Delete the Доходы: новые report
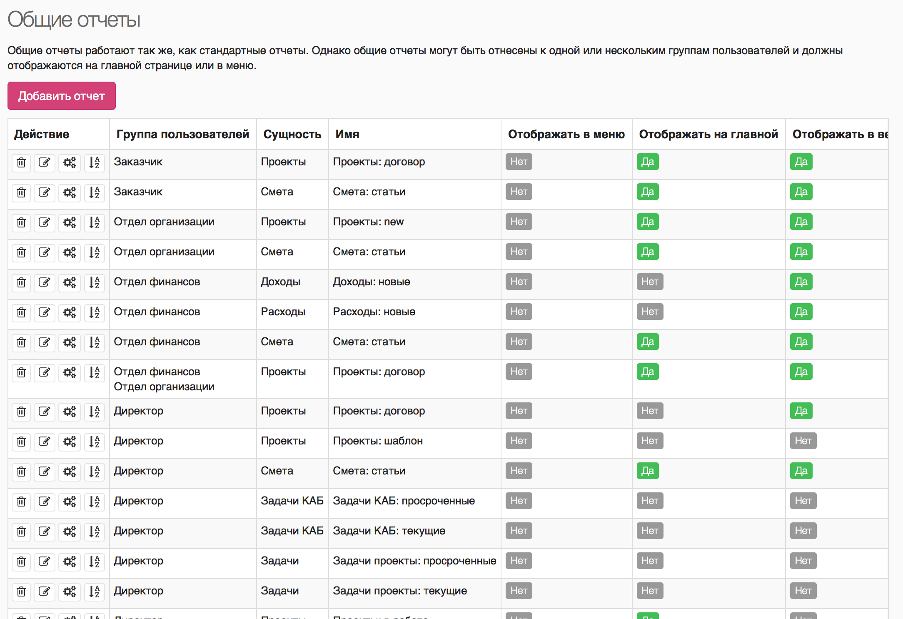The image size is (903, 619). (x=21, y=282)
